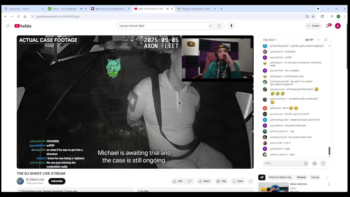Close the Monkey Random Video tab
This screenshot has height=197, width=350.
click(215, 9)
